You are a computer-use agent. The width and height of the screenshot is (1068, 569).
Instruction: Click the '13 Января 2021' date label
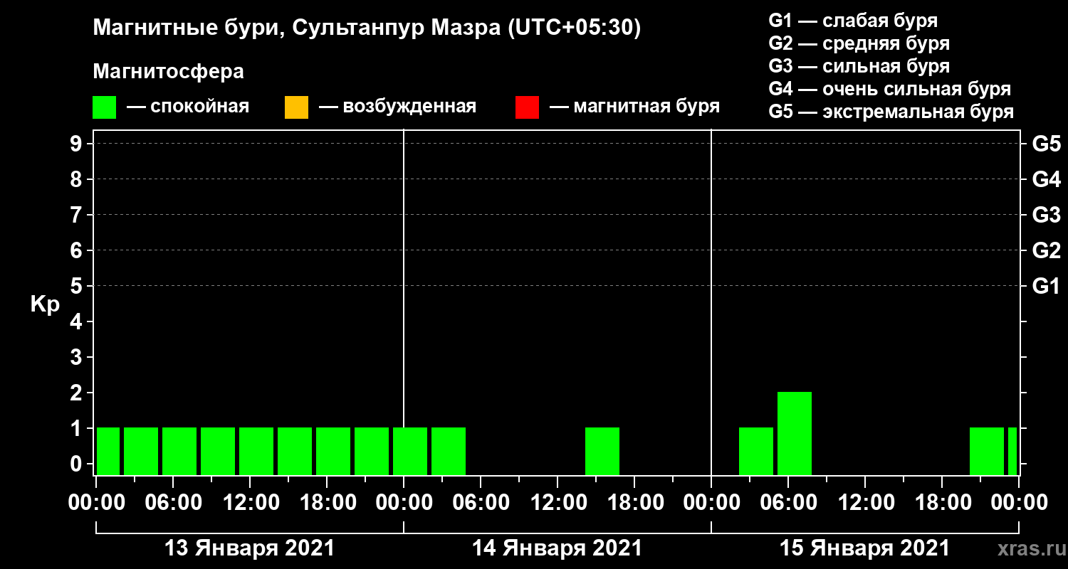click(x=249, y=548)
